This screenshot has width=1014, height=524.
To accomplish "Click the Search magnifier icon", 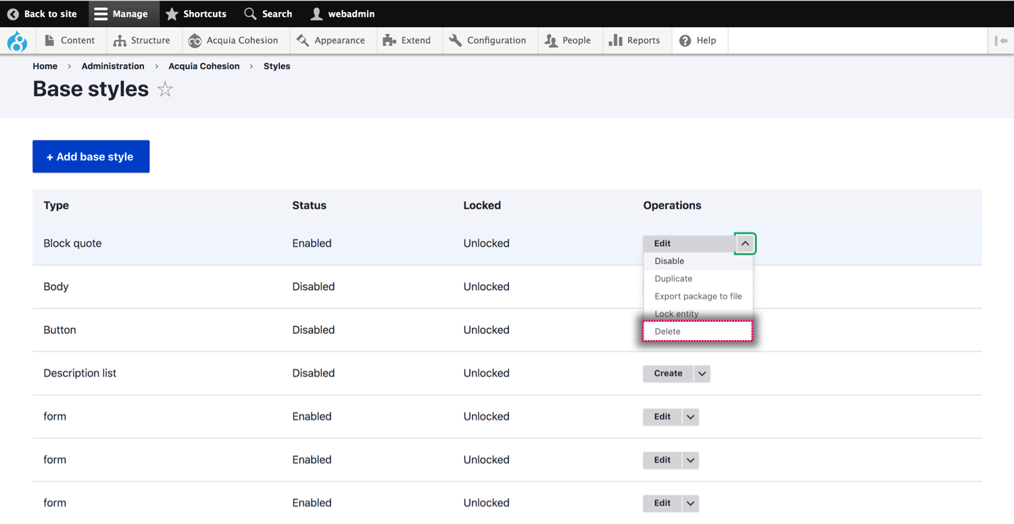I will [x=250, y=14].
